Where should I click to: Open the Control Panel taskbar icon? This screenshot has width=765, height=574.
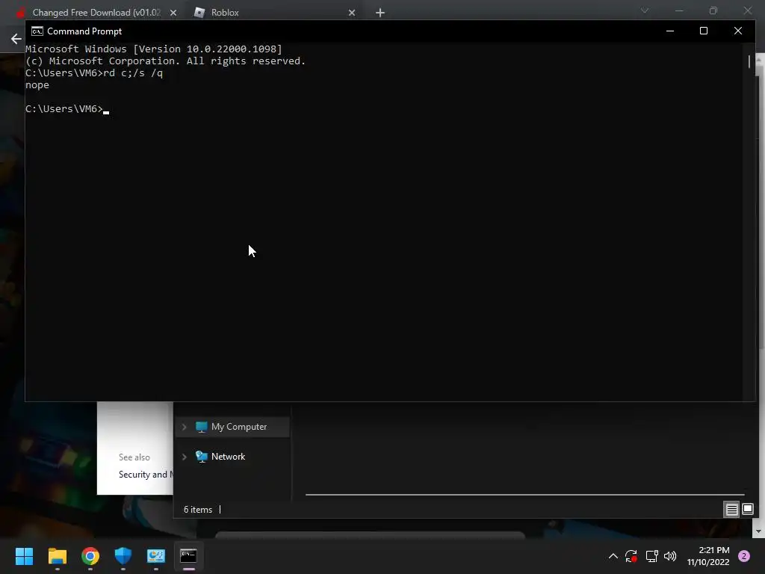coord(156,556)
